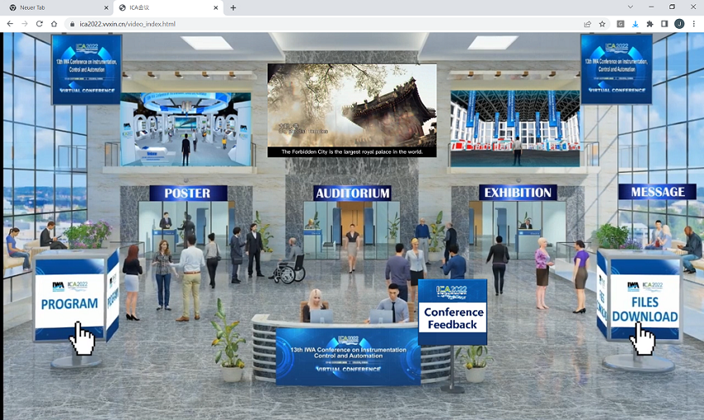Open the poster hall preview image
This screenshot has height=420, width=704.
(186, 129)
